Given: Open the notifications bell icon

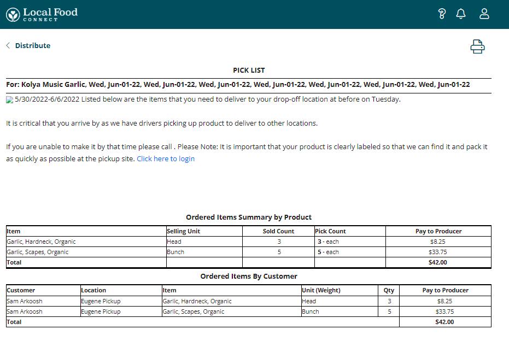Looking at the screenshot, I should (x=461, y=14).
